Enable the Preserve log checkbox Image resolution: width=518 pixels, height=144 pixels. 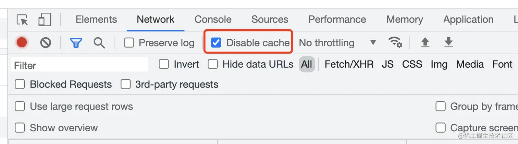[x=129, y=43]
